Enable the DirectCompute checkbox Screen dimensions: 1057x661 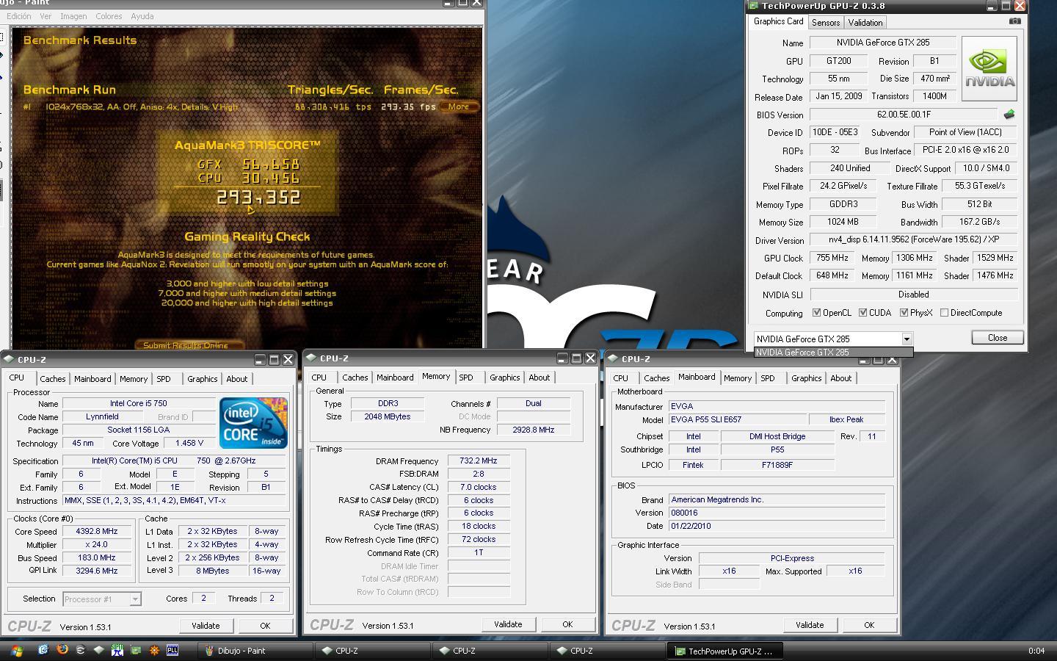pyautogui.click(x=944, y=312)
